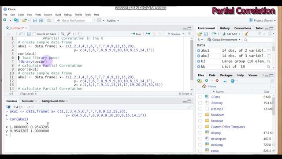Click the code tools magic wand icon
The image size is (282, 159).
pyautogui.click(x=69, y=34)
